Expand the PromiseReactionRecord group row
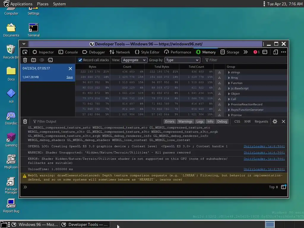Image resolution: width=304 pixels, height=228 pixels. pos(229,104)
